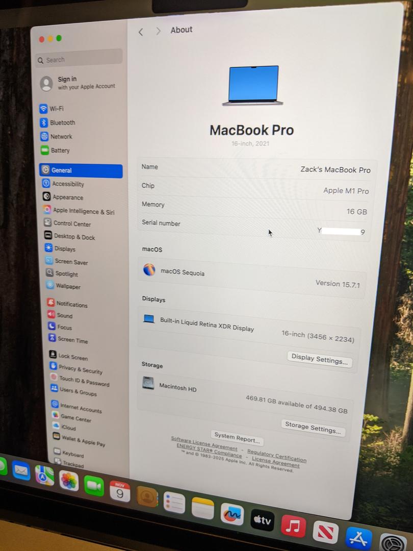Image resolution: width=413 pixels, height=551 pixels.
Task: Open the Software License Agreement link
Action: pos(204,443)
